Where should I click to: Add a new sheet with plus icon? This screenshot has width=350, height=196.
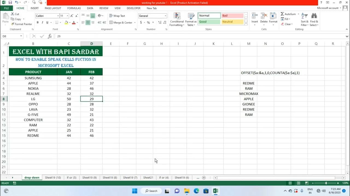click(204, 177)
